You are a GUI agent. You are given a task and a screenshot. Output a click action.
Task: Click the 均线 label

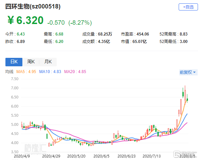[x=9, y=72]
